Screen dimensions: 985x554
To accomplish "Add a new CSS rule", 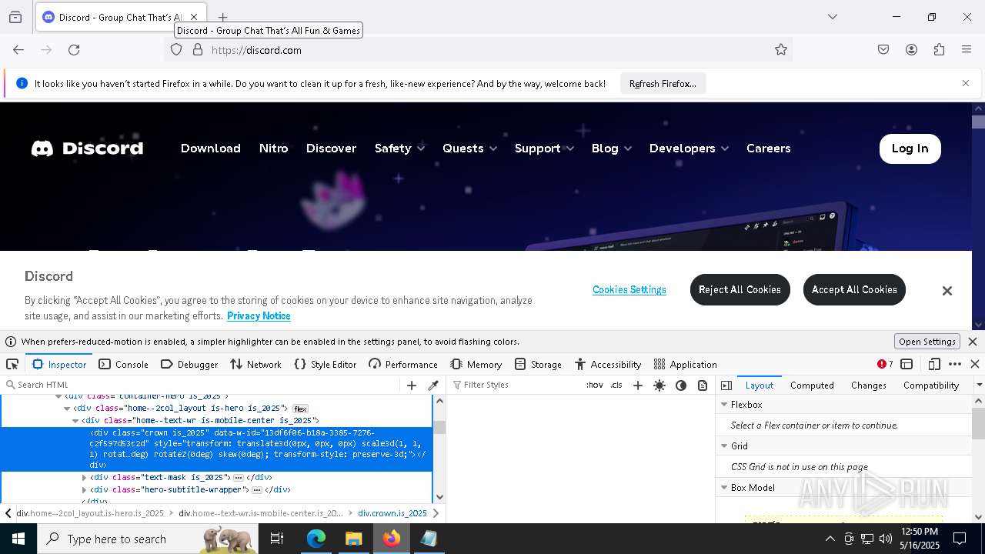I will pos(637,385).
